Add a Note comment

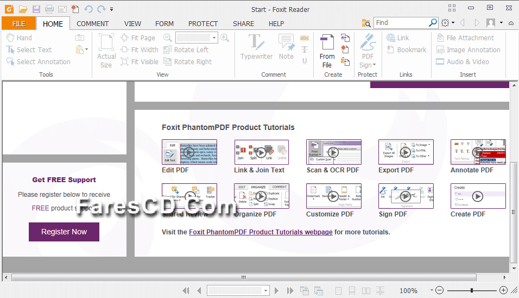286,47
